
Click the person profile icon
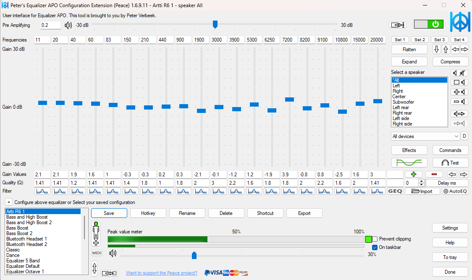(96, 234)
